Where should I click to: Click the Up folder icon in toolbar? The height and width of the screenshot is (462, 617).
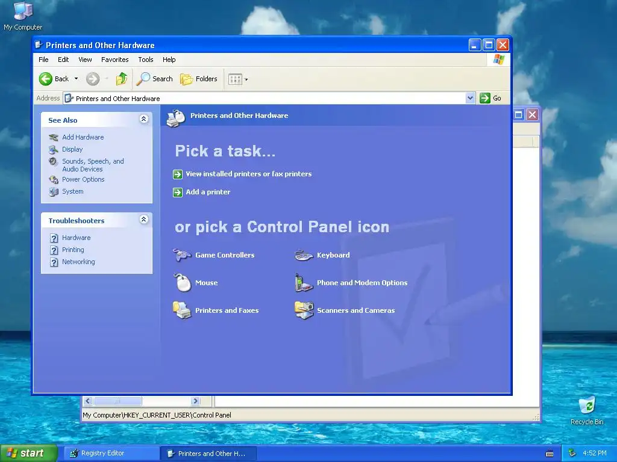click(x=122, y=79)
